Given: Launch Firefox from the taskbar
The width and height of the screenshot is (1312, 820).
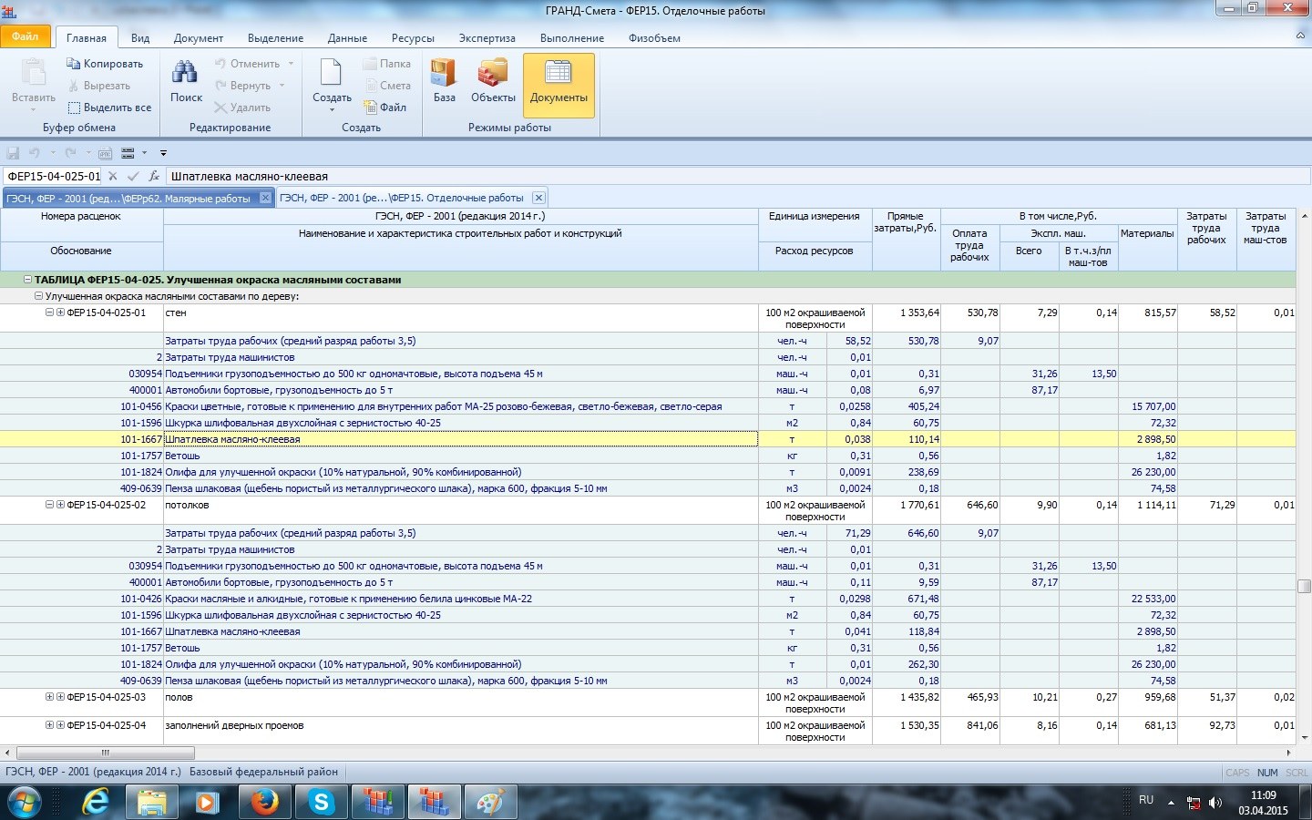Looking at the screenshot, I should [264, 802].
